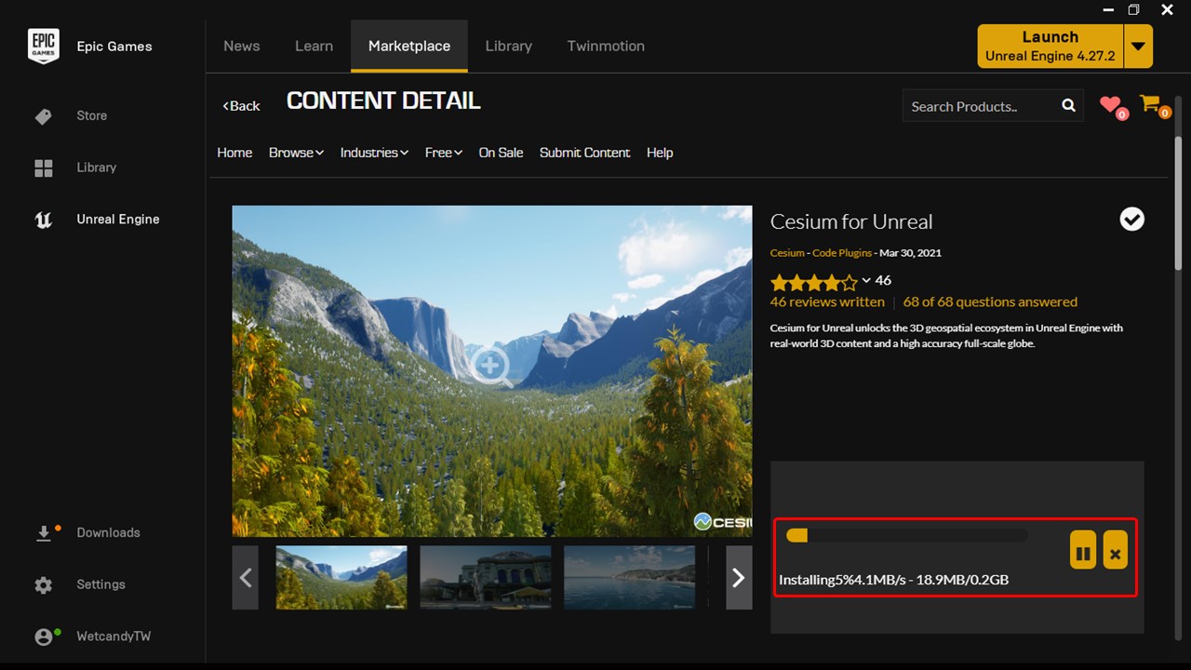1191x670 pixels.
Task: Switch to the Library tab
Action: tap(509, 46)
